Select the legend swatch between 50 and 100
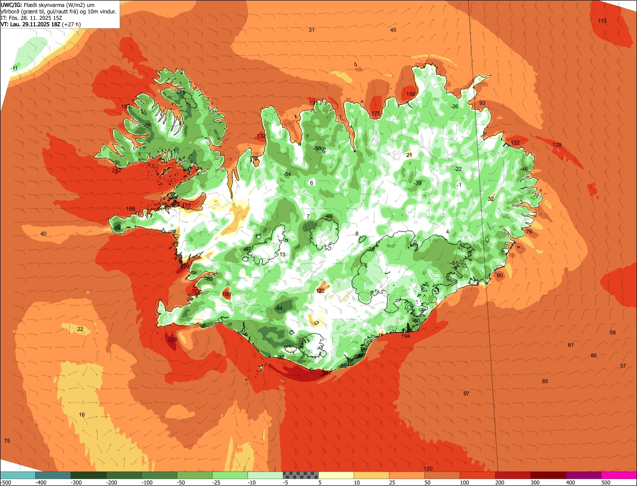Viewport: 637px width, 486px height. [x=442, y=475]
